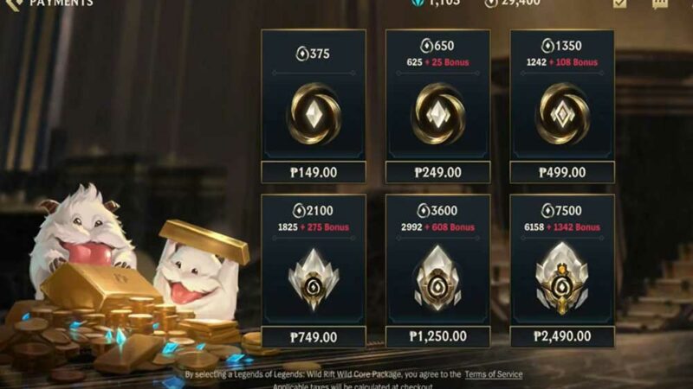Buy the ₱1,250.00 package
This screenshot has height=389, width=693.
tap(438, 336)
